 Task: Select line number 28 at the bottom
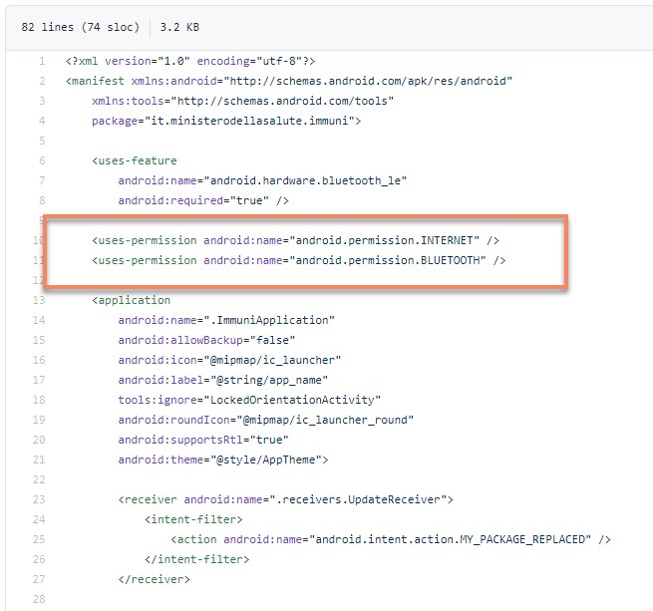click(x=42, y=599)
